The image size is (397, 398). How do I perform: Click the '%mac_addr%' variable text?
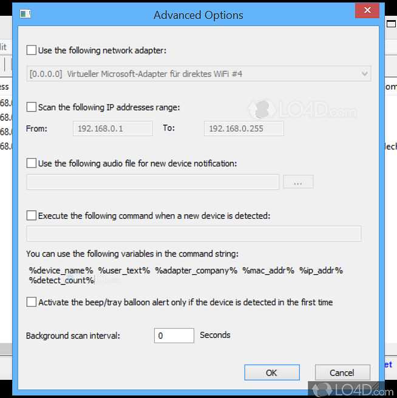point(268,271)
